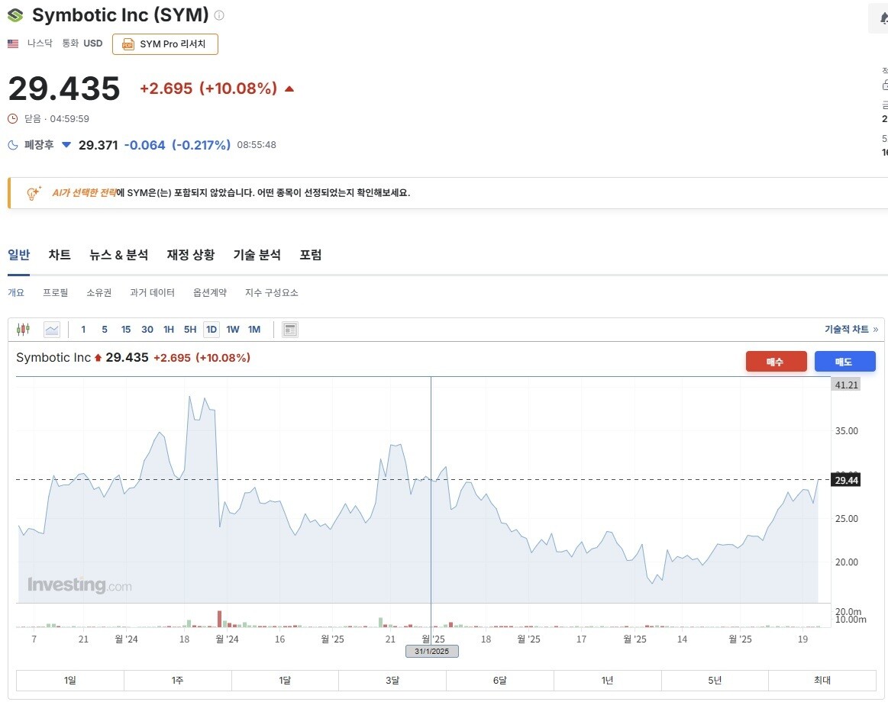Image resolution: width=888 pixels, height=702 pixels.
Task: Set the chart range to 3달
Action: [392, 681]
